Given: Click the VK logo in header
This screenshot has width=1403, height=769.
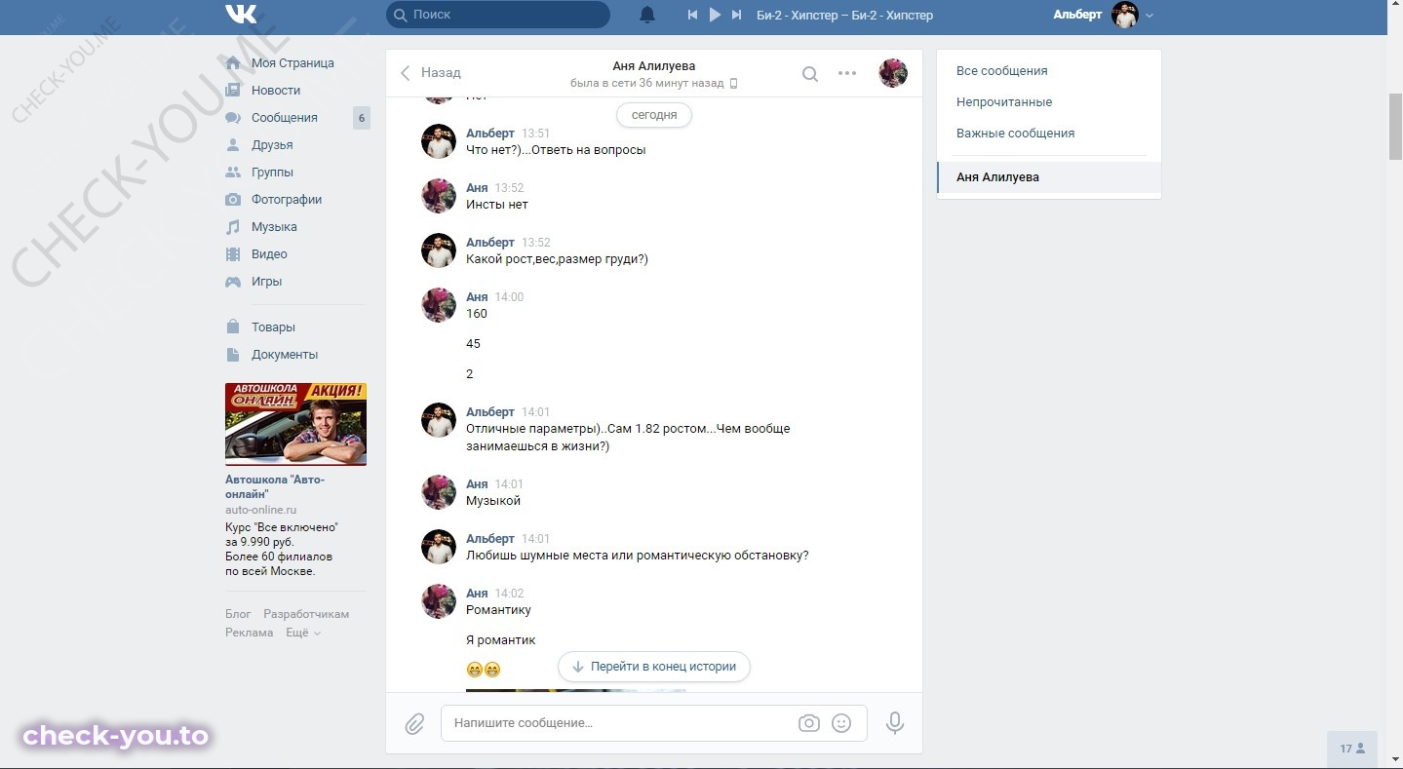Looking at the screenshot, I should click(x=241, y=15).
